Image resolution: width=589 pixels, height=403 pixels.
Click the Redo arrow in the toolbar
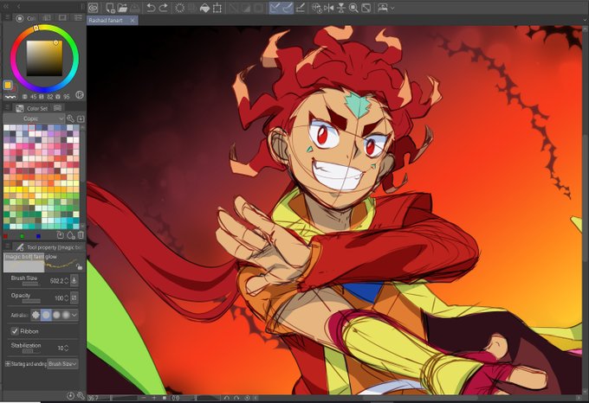pyautogui.click(x=163, y=8)
